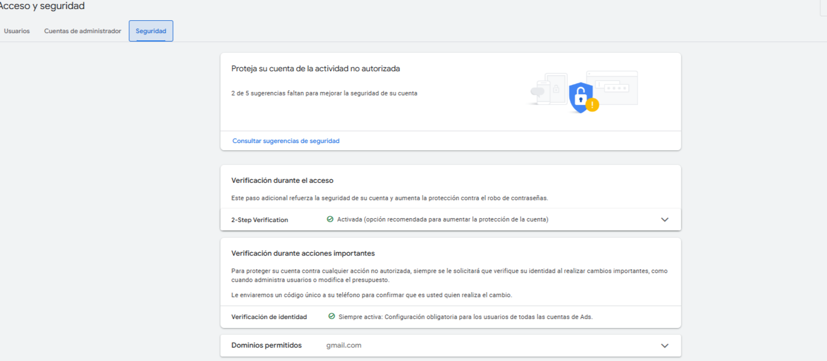The height and width of the screenshot is (361, 827).
Task: Click the phone illustration in the security card
Action: coord(543,92)
